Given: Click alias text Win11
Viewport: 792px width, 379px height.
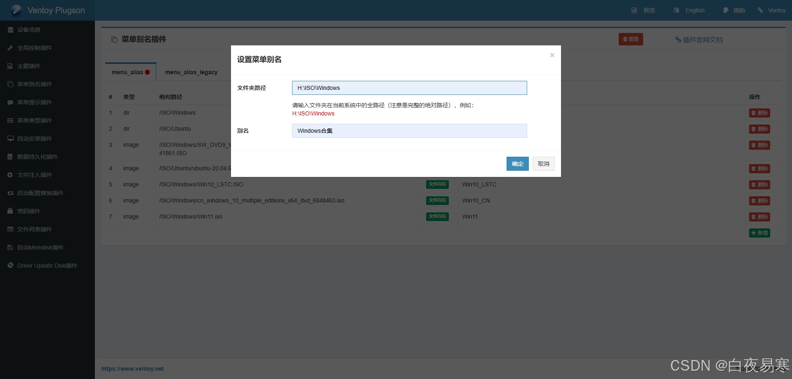Looking at the screenshot, I should [x=470, y=217].
